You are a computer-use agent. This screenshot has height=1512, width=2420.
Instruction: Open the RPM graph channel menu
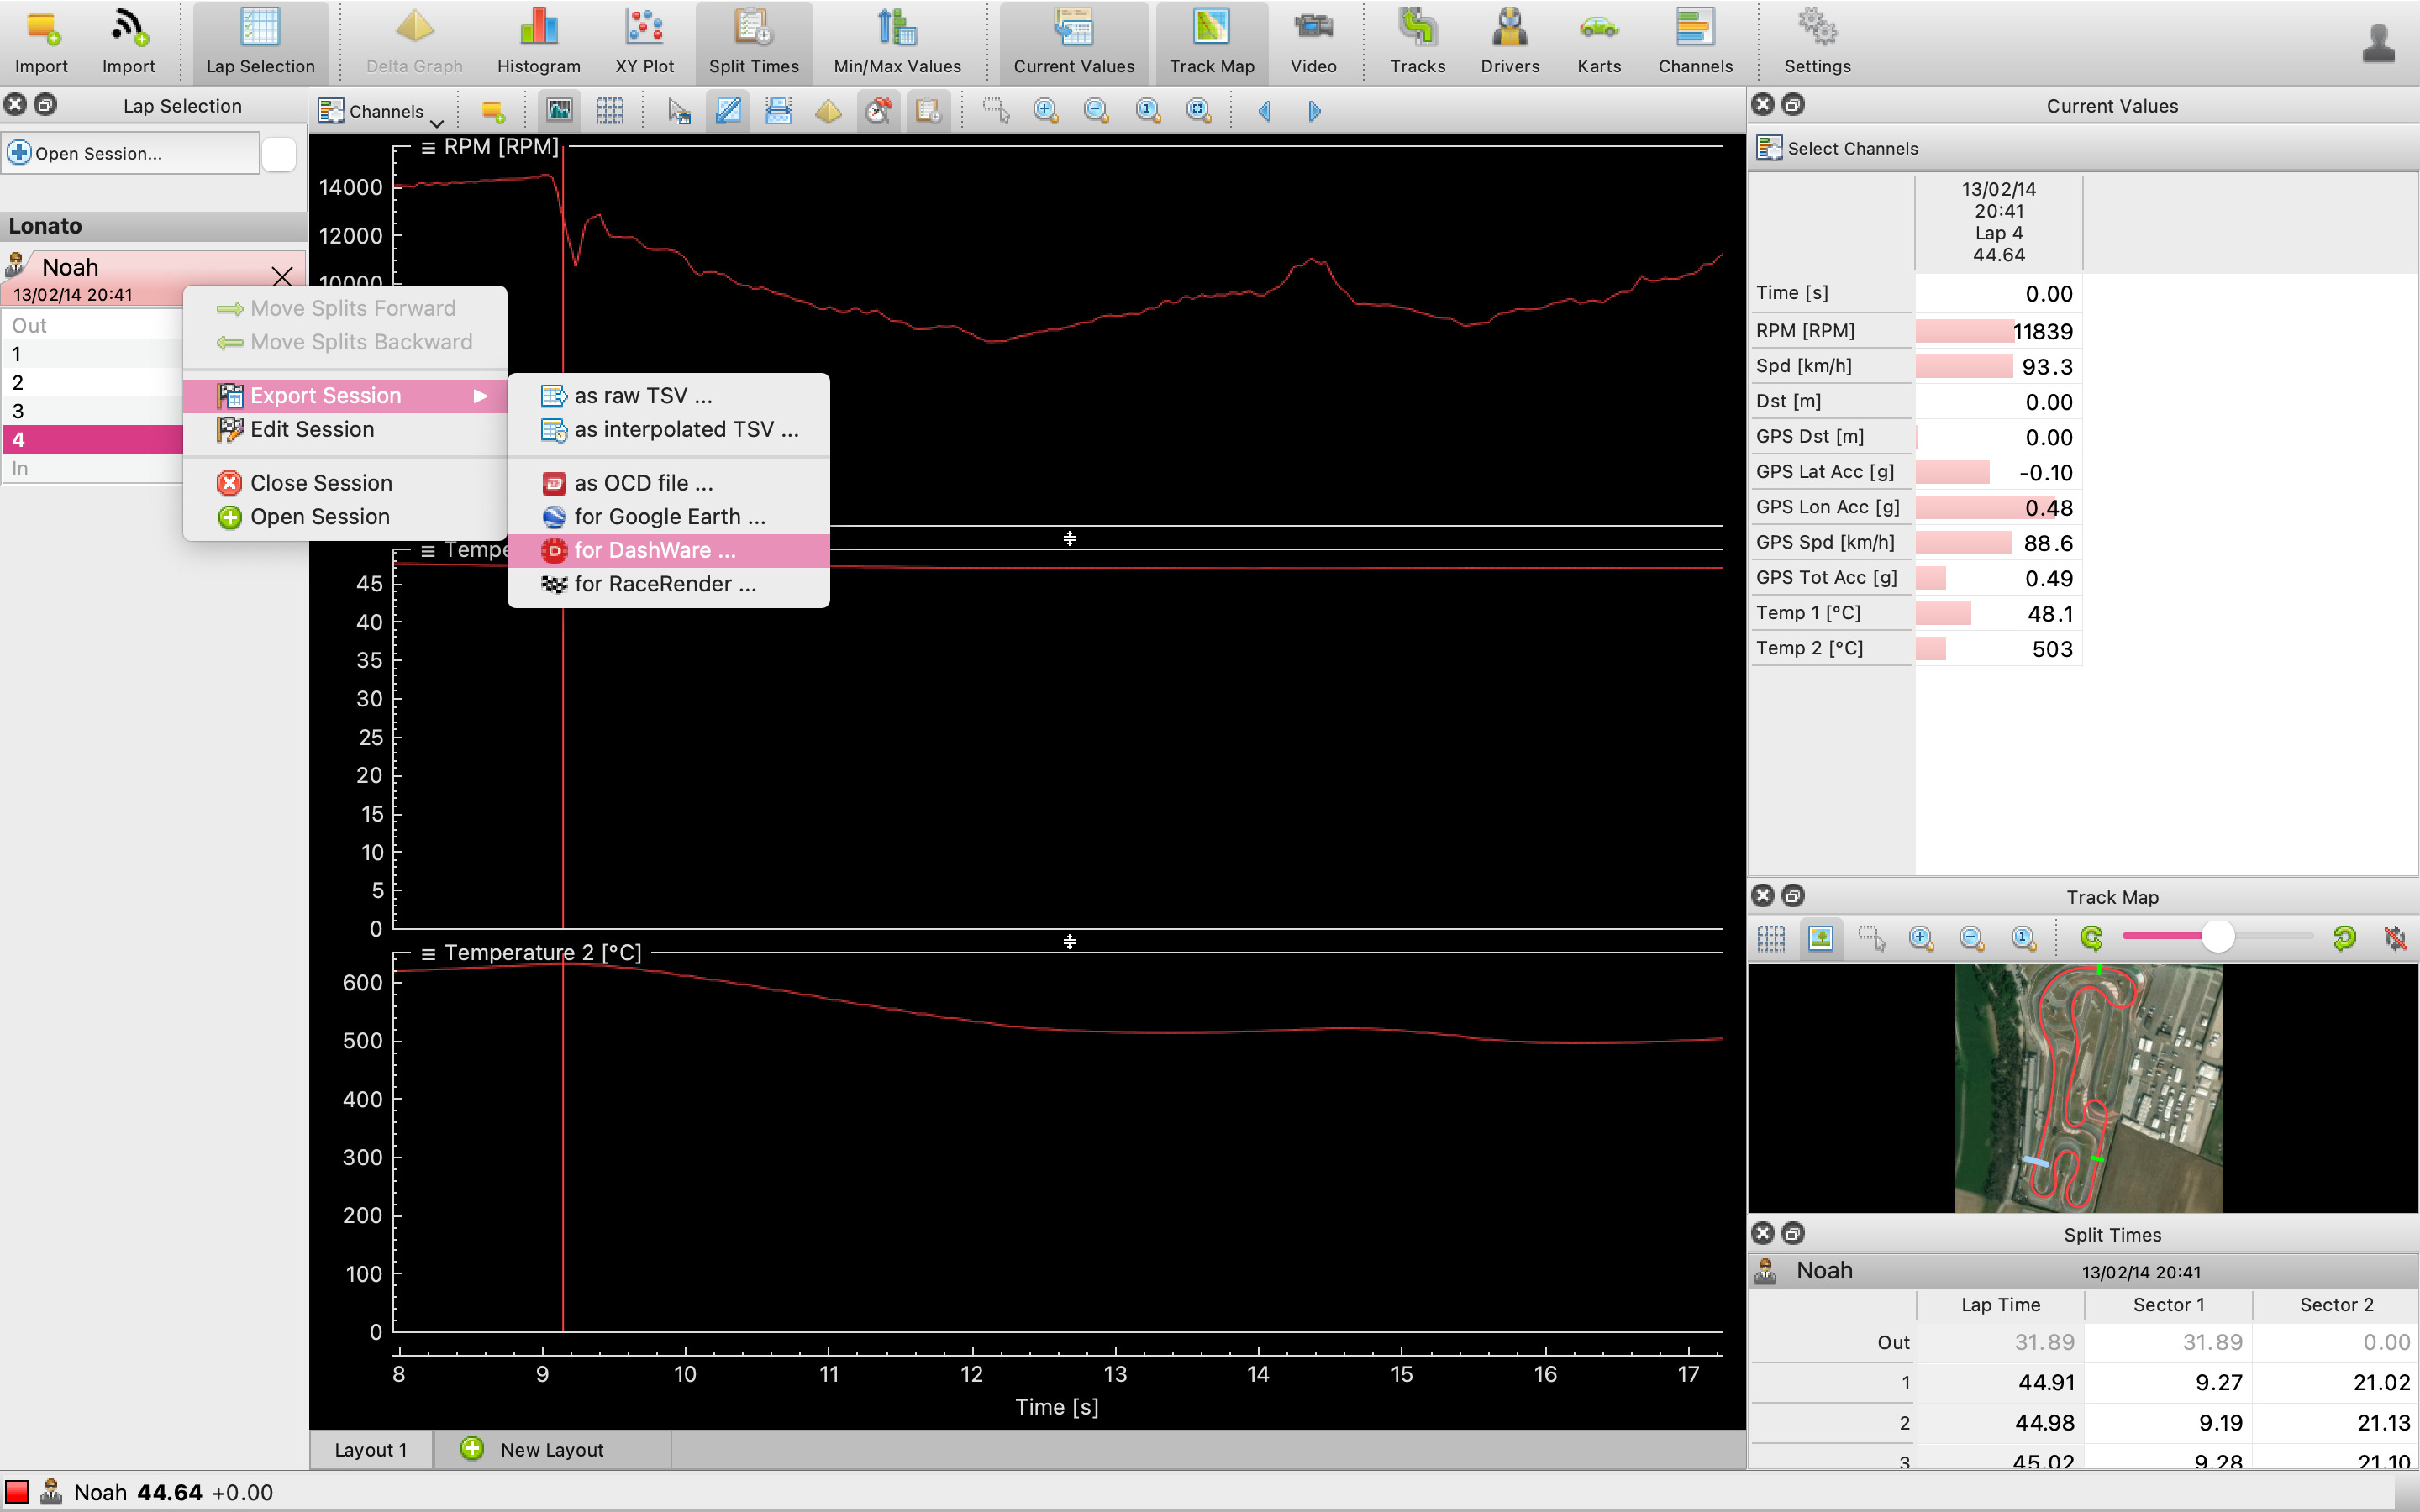(428, 147)
